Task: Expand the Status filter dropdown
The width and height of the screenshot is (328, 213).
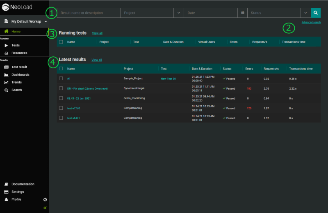Action: pyautogui.click(x=305, y=13)
